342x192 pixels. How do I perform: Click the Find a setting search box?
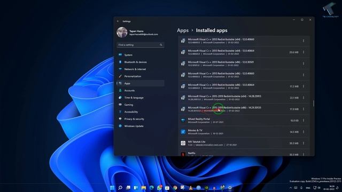click(x=140, y=45)
